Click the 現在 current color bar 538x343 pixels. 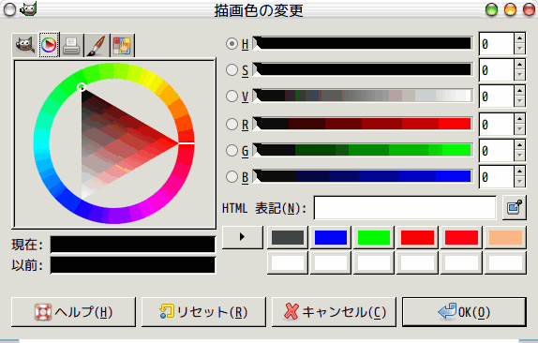[x=133, y=245]
